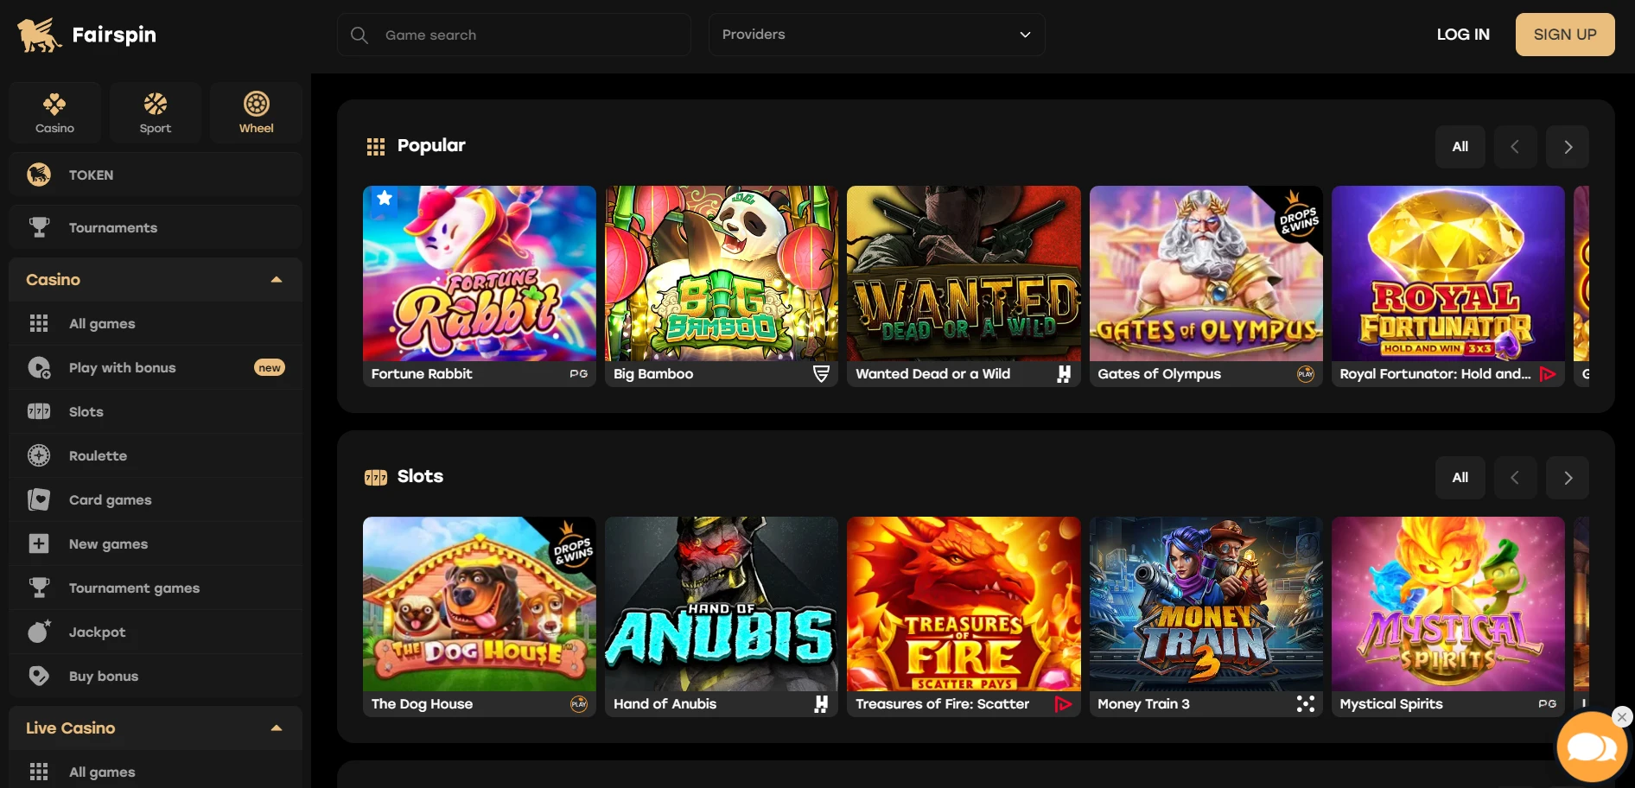Click provider icon on Money Train 3
Screen dimensions: 1635x788
(1306, 704)
